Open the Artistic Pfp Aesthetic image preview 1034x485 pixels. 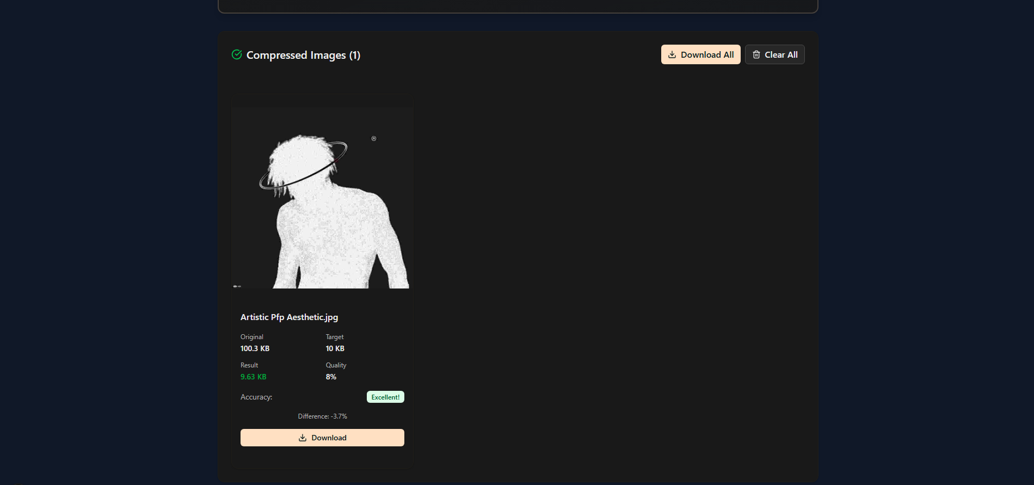(321, 207)
